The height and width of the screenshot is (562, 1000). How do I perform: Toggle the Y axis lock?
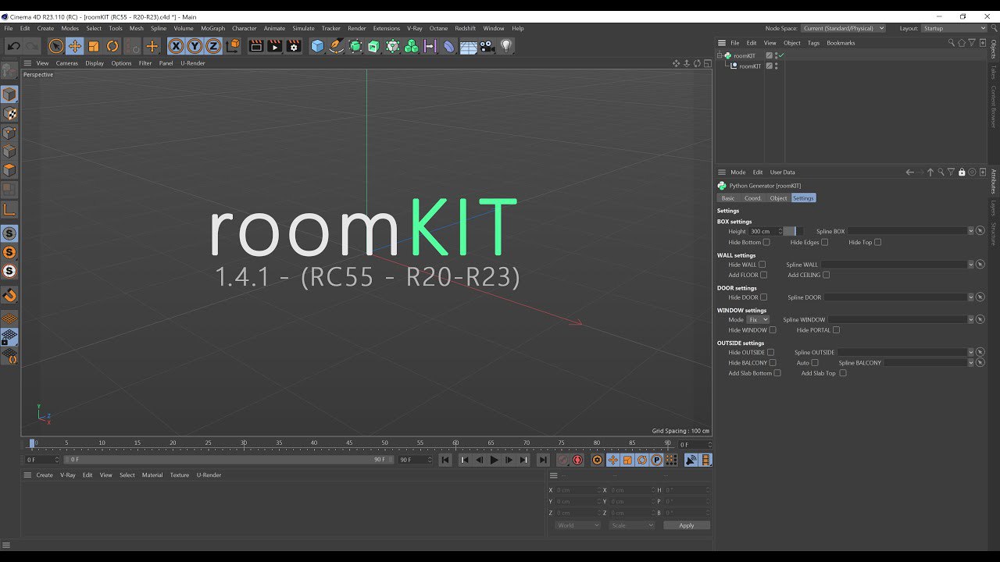point(195,46)
